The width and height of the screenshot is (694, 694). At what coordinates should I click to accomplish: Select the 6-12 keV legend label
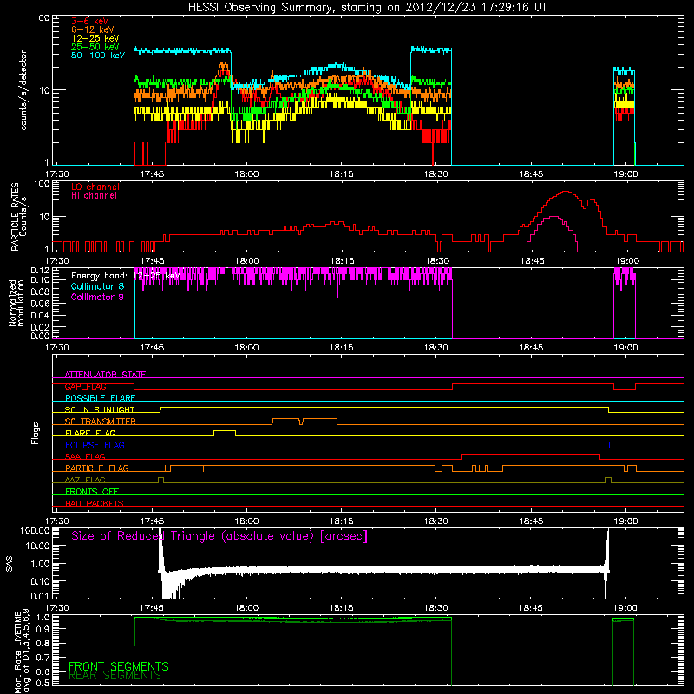pyautogui.click(x=93, y=29)
